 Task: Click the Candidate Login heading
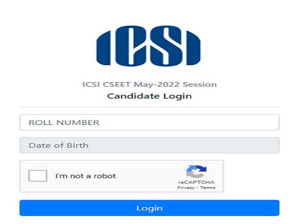[x=149, y=96]
